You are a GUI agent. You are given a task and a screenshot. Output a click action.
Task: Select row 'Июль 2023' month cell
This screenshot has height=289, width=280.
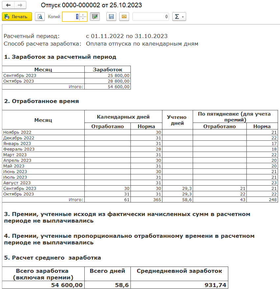click(x=43, y=177)
